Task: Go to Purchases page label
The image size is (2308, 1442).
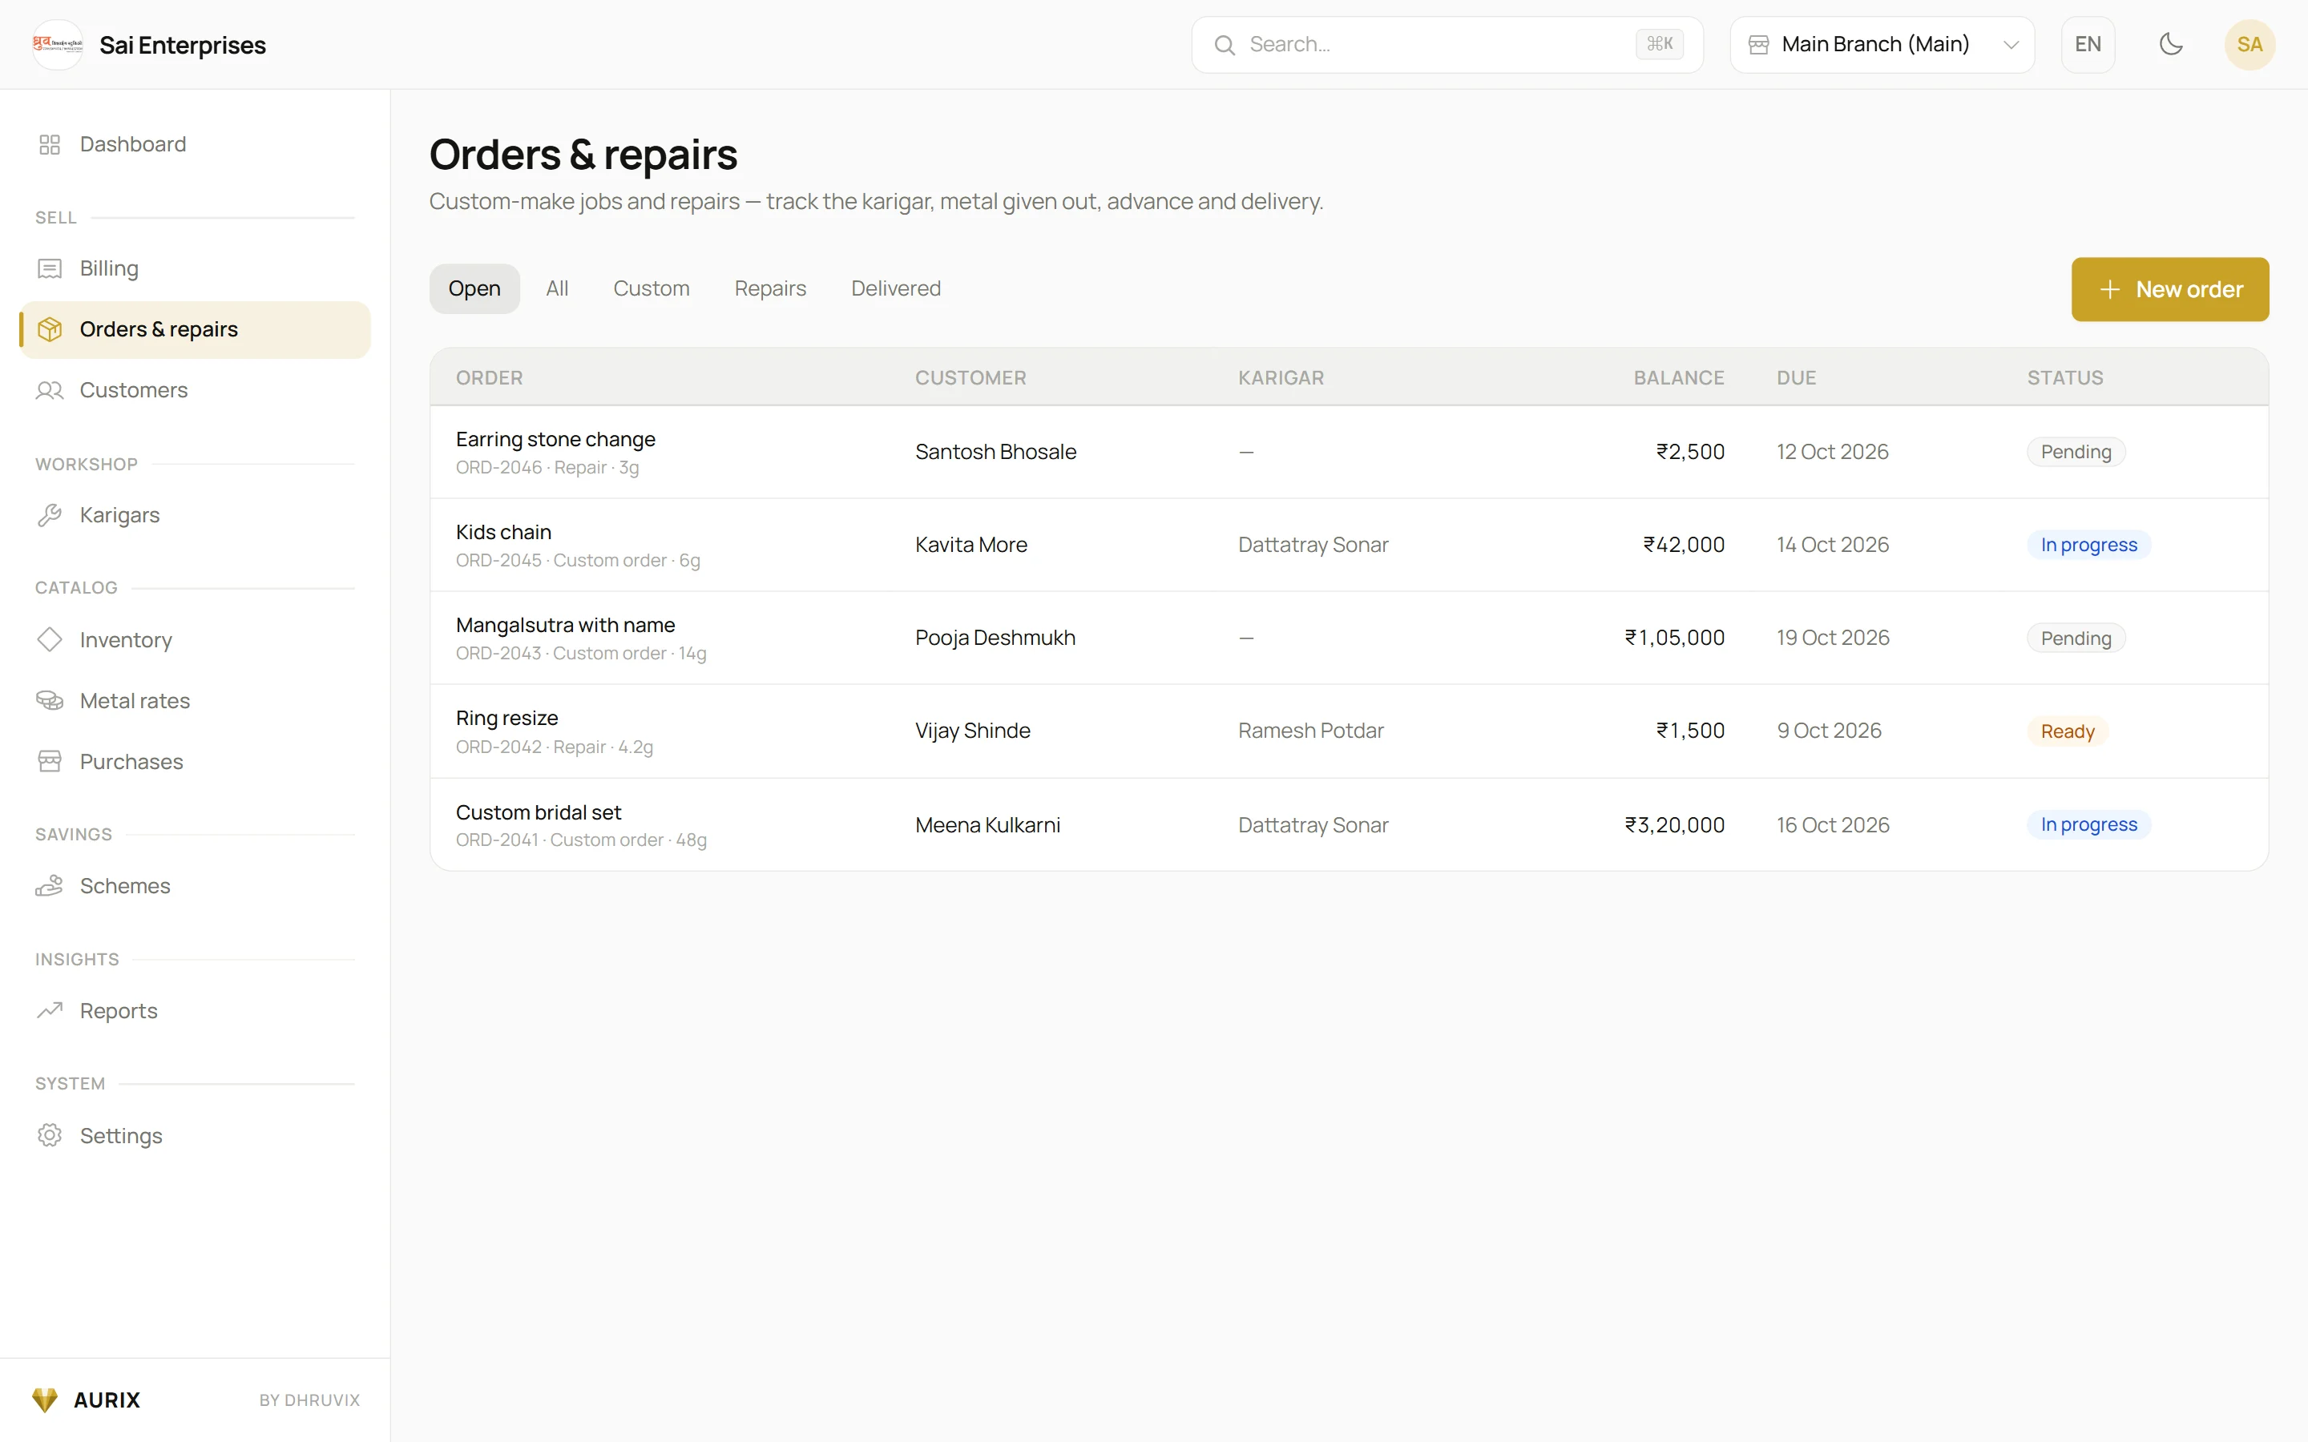Action: pos(131,762)
